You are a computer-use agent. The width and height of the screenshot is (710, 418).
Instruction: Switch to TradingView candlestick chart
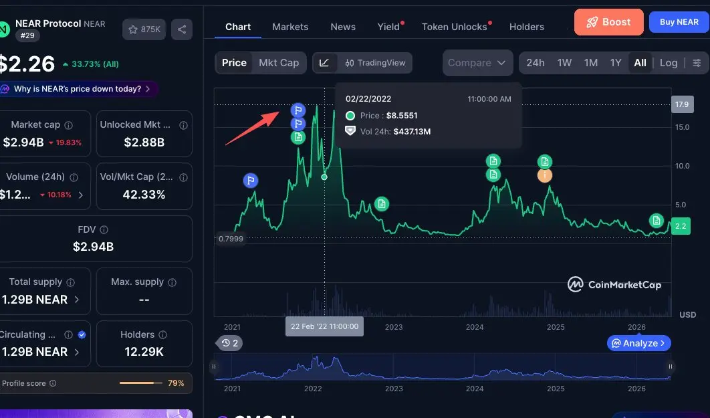pos(375,63)
